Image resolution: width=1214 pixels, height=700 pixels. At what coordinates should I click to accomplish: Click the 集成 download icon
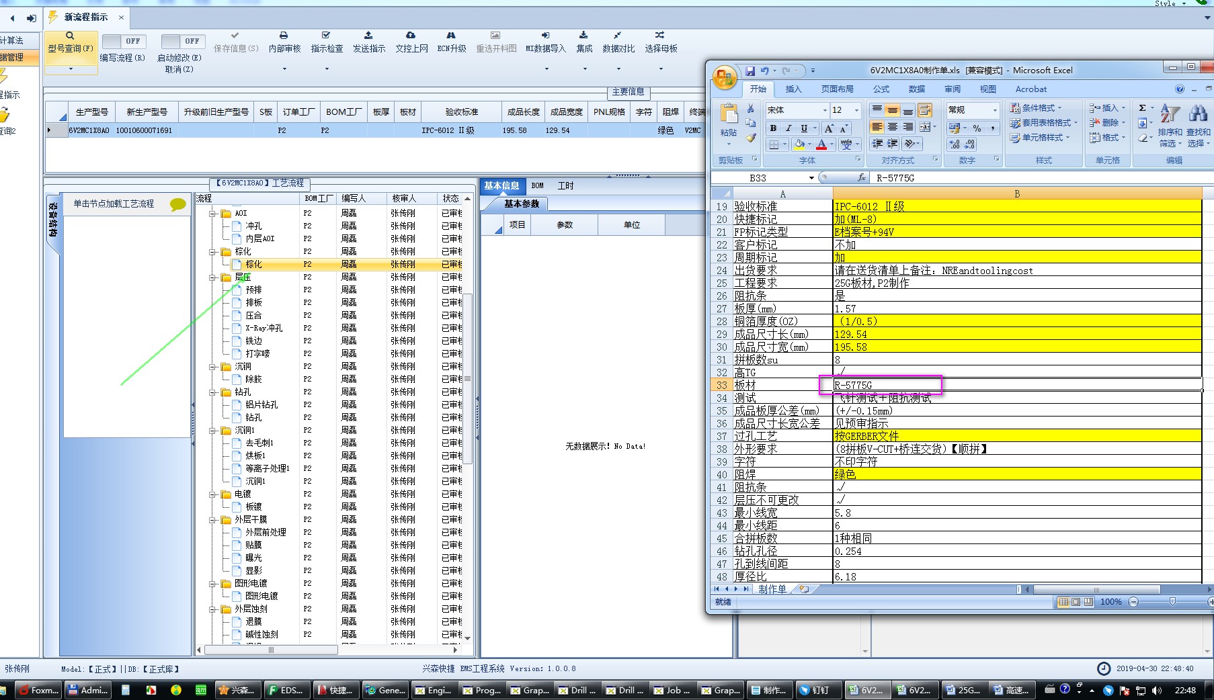click(583, 35)
